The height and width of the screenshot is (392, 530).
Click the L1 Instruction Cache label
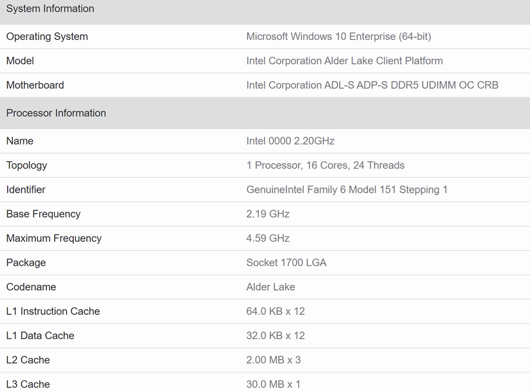[53, 312]
